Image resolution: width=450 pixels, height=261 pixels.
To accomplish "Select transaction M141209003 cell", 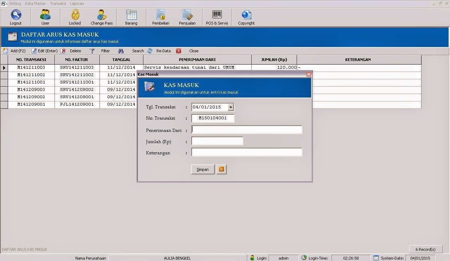I will [31, 90].
